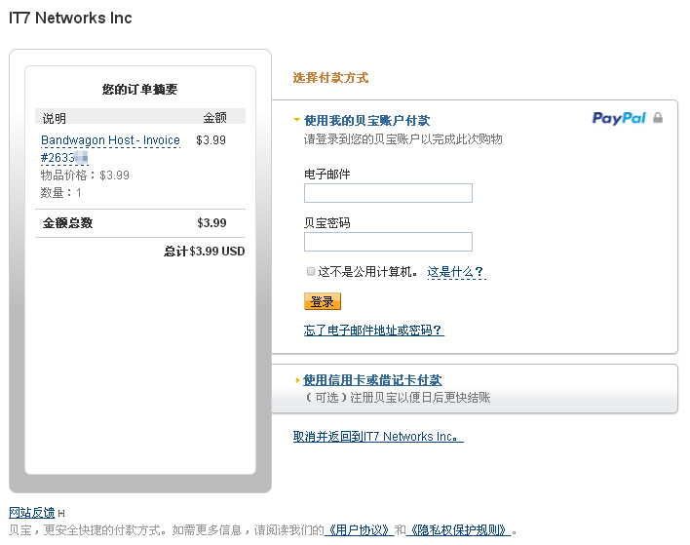
Task: Click the 总计$3.99 USD text
Action: pos(205,252)
